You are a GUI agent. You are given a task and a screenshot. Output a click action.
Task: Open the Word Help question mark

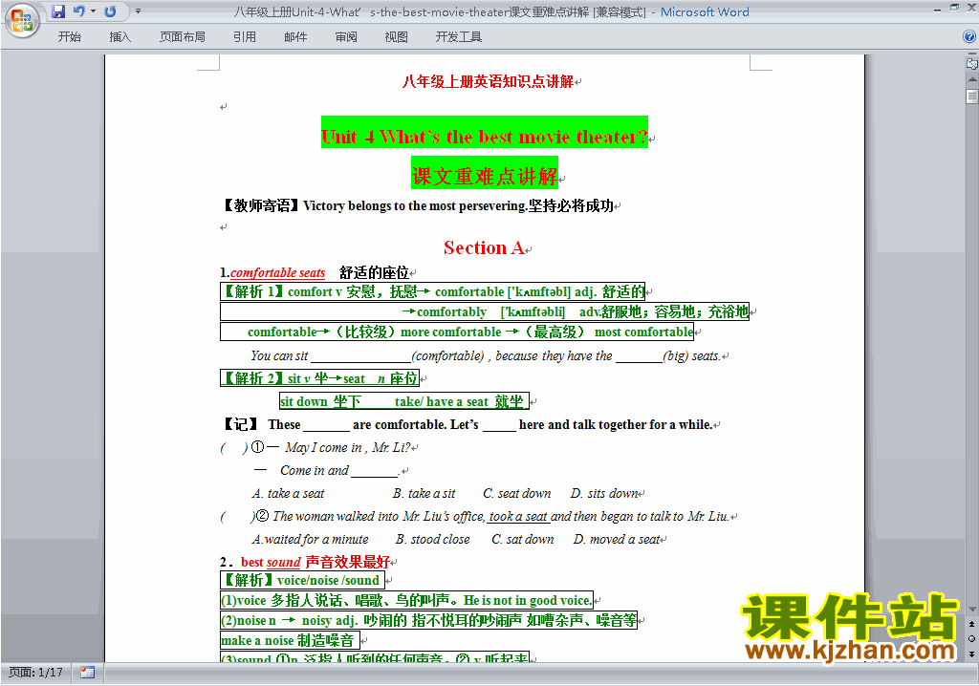coord(969,37)
